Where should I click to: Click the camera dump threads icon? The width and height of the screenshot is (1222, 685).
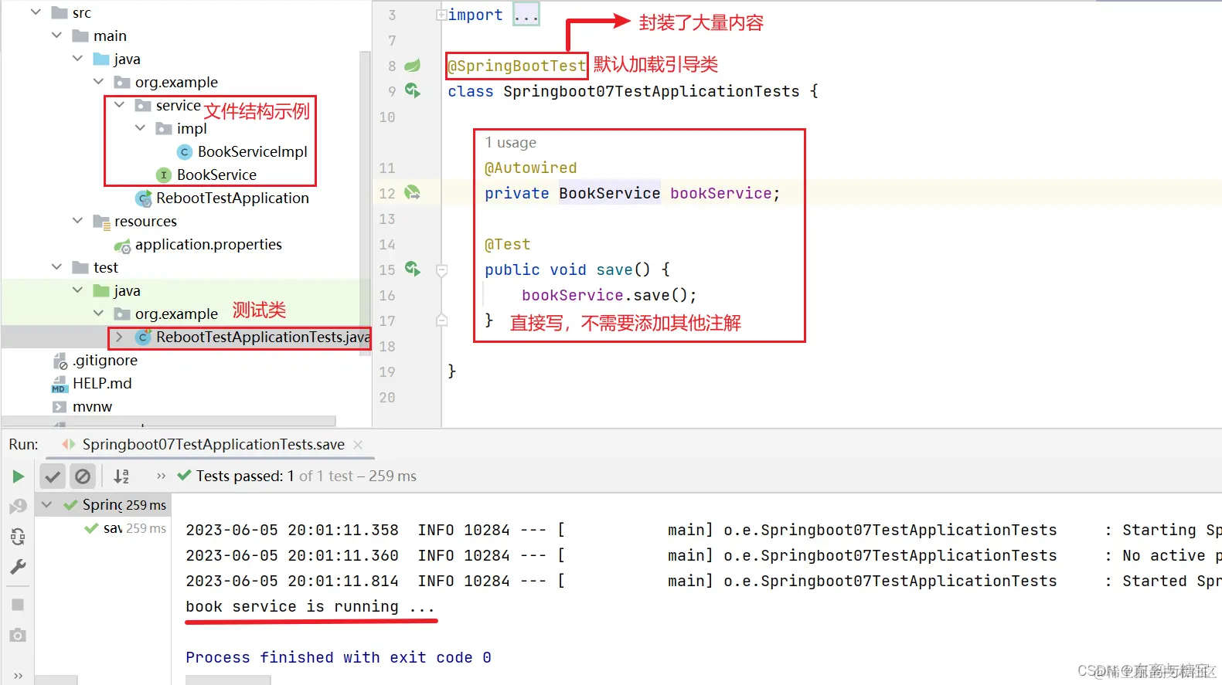(18, 635)
